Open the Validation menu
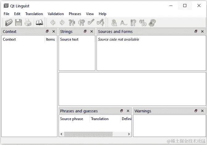The height and width of the screenshot is (145, 207). click(x=56, y=14)
